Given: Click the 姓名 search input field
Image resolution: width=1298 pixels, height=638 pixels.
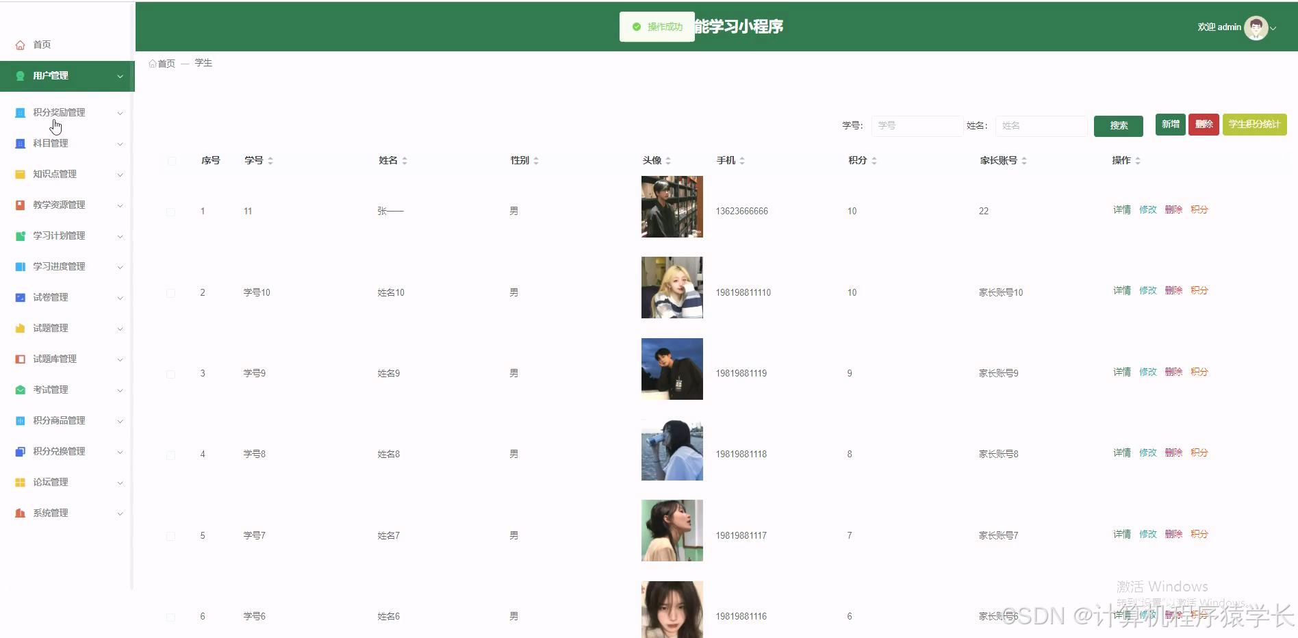Looking at the screenshot, I should 1041,126.
